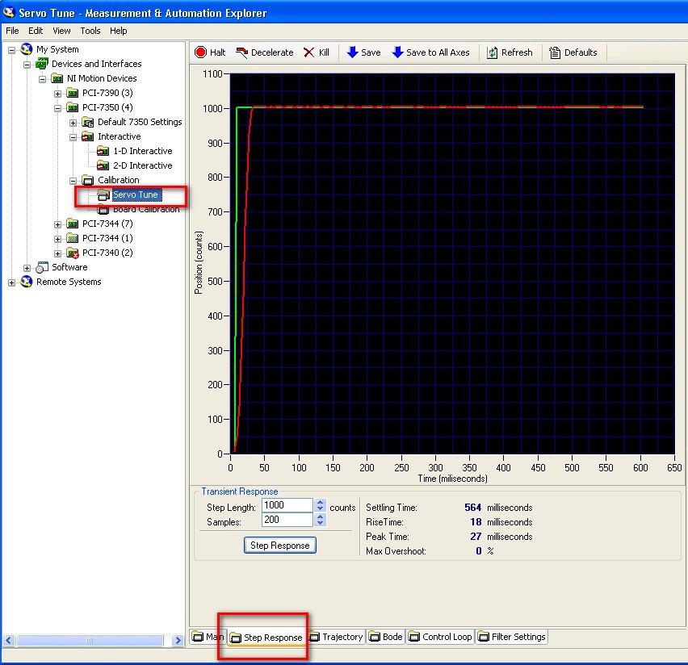Viewport: 688px width, 665px height.
Task: Click the PCI-7344 (7) device icon
Action: point(73,224)
